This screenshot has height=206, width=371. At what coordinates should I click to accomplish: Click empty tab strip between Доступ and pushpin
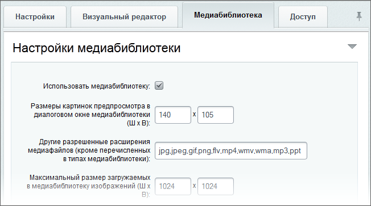coord(341,17)
